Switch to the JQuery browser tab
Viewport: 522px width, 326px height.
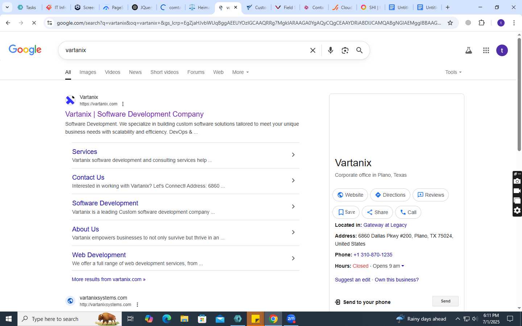click(142, 7)
